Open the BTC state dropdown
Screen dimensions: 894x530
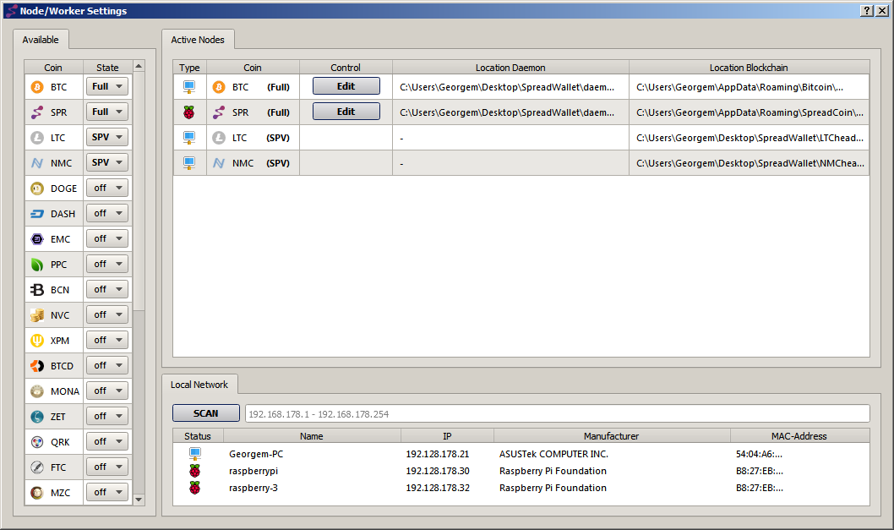click(x=107, y=87)
